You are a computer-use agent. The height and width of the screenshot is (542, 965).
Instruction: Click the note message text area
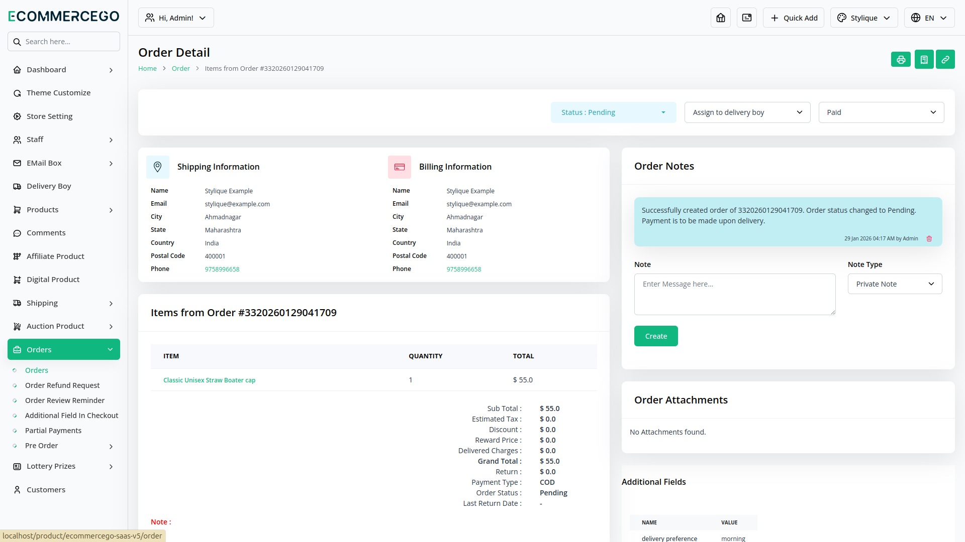pyautogui.click(x=734, y=294)
